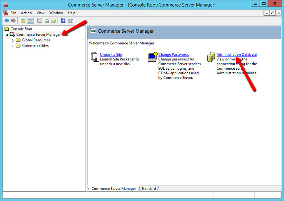The image size is (284, 201).
Task: Click the Commerce Sites folder icon
Action: (x=18, y=45)
